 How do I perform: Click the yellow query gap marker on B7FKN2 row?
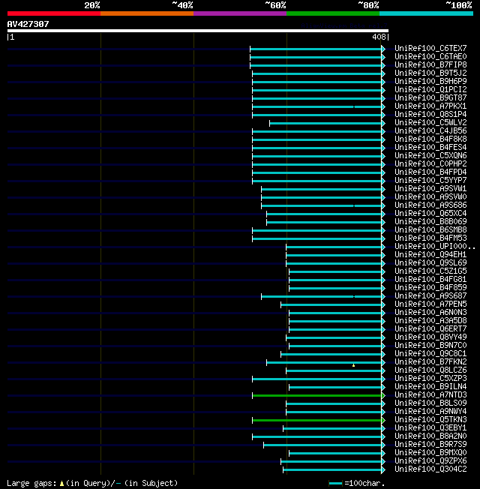coord(353,365)
